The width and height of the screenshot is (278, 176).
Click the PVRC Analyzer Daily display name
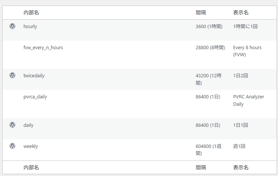[248, 100]
